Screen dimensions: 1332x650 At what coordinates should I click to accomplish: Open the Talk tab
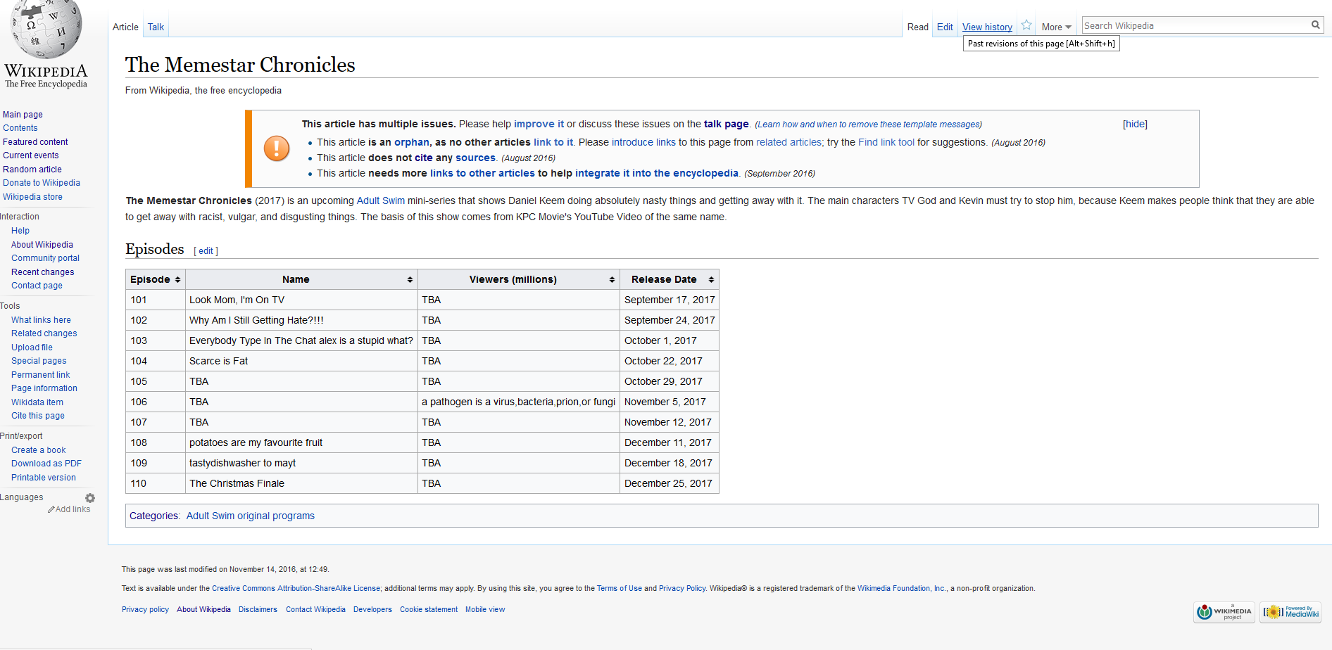coord(156,27)
